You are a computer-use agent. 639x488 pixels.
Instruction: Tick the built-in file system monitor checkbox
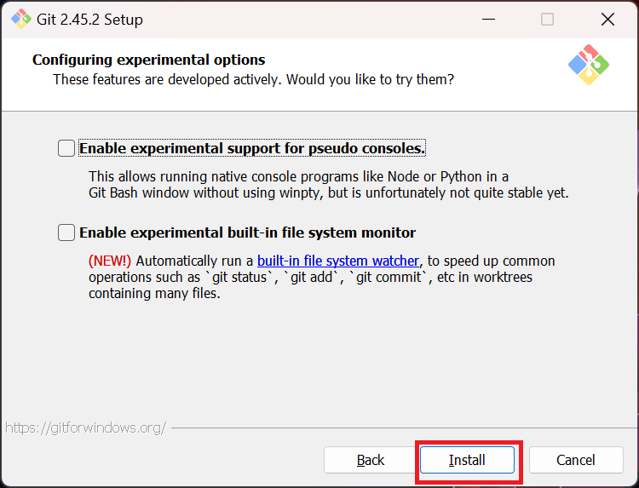point(66,233)
